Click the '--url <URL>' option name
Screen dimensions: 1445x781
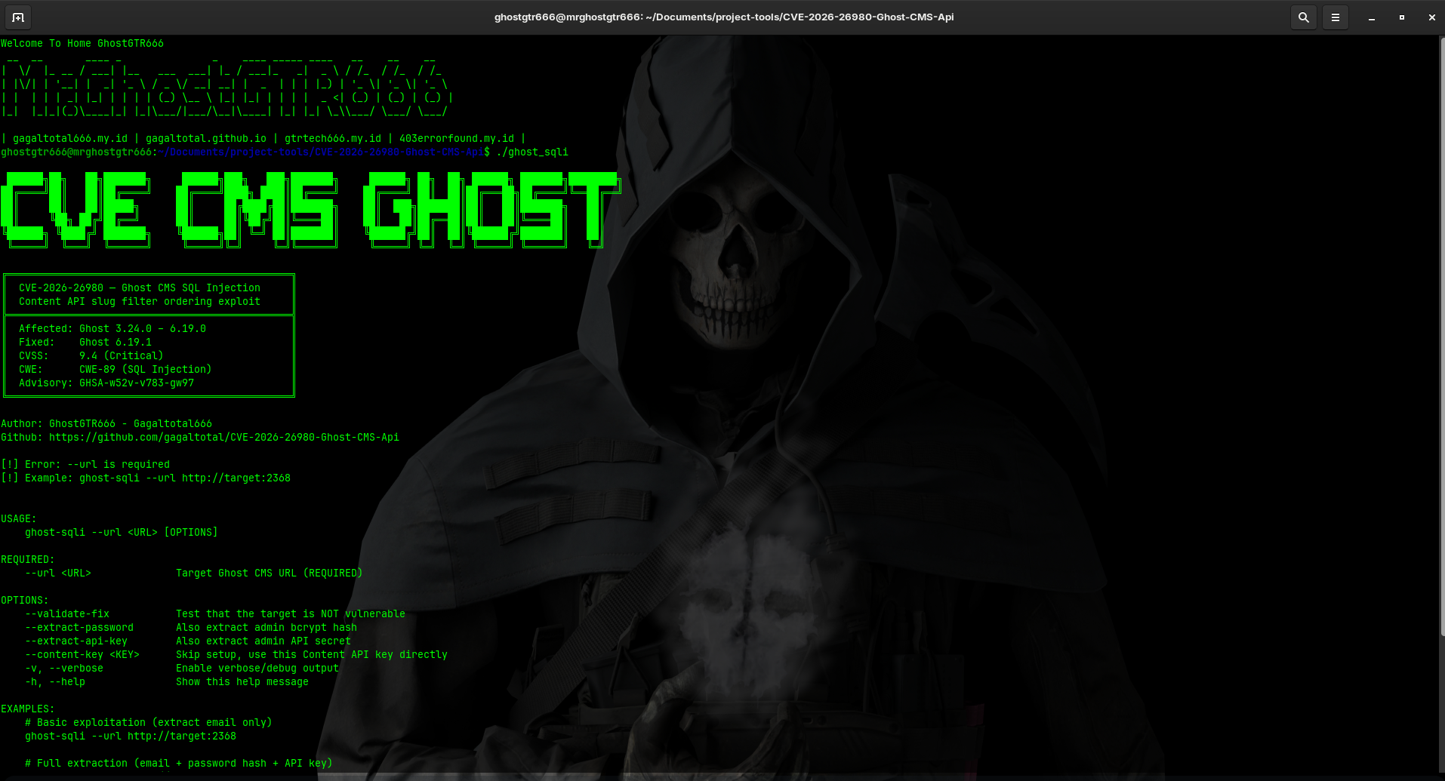[58, 573]
